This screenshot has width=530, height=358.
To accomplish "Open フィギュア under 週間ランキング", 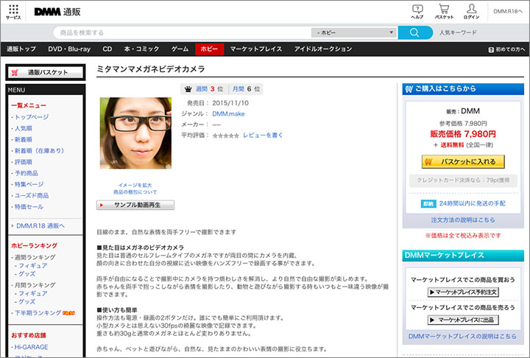I will pos(33,266).
